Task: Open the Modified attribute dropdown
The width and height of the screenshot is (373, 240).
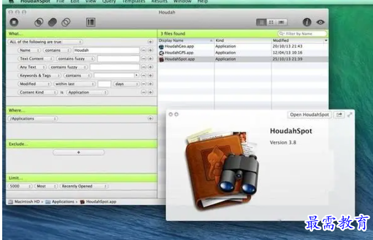Action: (35, 84)
